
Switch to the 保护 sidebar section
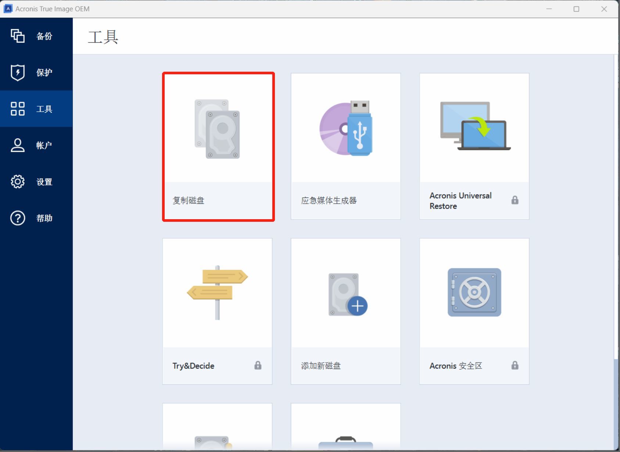(x=36, y=72)
